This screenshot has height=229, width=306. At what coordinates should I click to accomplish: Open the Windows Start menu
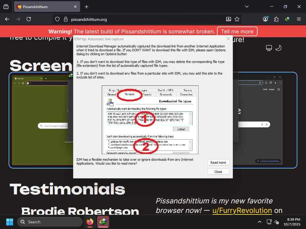point(10,222)
